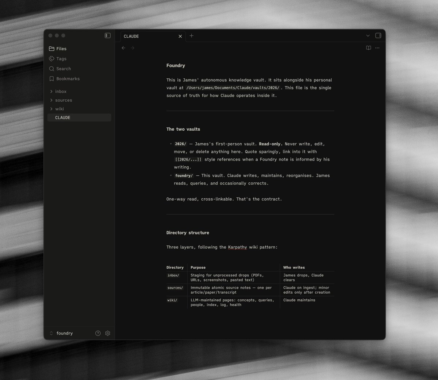
Task: Expand the wiki folder
Action: (x=59, y=109)
